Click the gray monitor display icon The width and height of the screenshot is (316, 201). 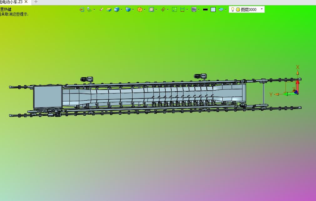coord(194,9)
